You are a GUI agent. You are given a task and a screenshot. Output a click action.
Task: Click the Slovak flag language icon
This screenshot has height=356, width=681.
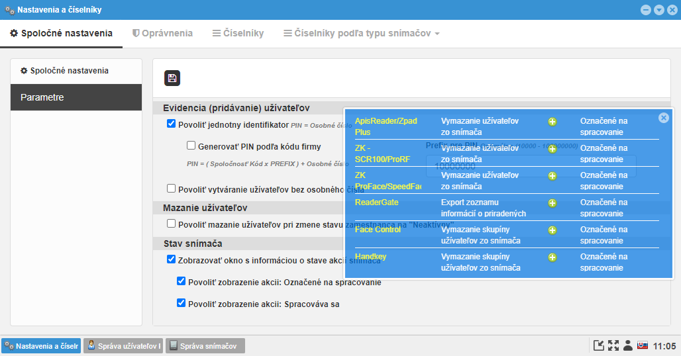643,345
